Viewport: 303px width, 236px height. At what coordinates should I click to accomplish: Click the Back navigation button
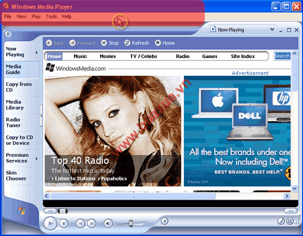coord(55,43)
